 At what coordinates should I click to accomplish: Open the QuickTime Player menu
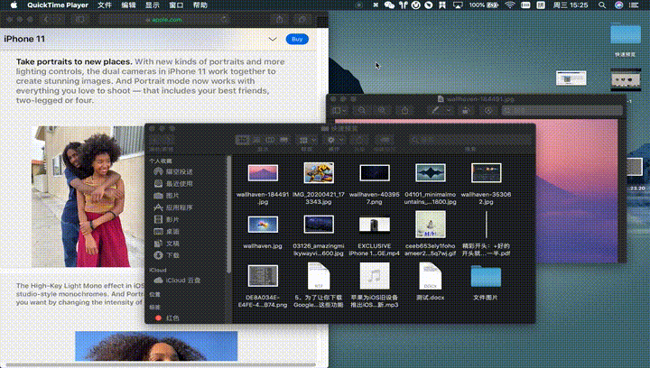pos(58,5)
